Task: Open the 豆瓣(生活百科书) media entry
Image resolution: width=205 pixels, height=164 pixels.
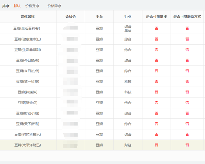Action: 27,28
